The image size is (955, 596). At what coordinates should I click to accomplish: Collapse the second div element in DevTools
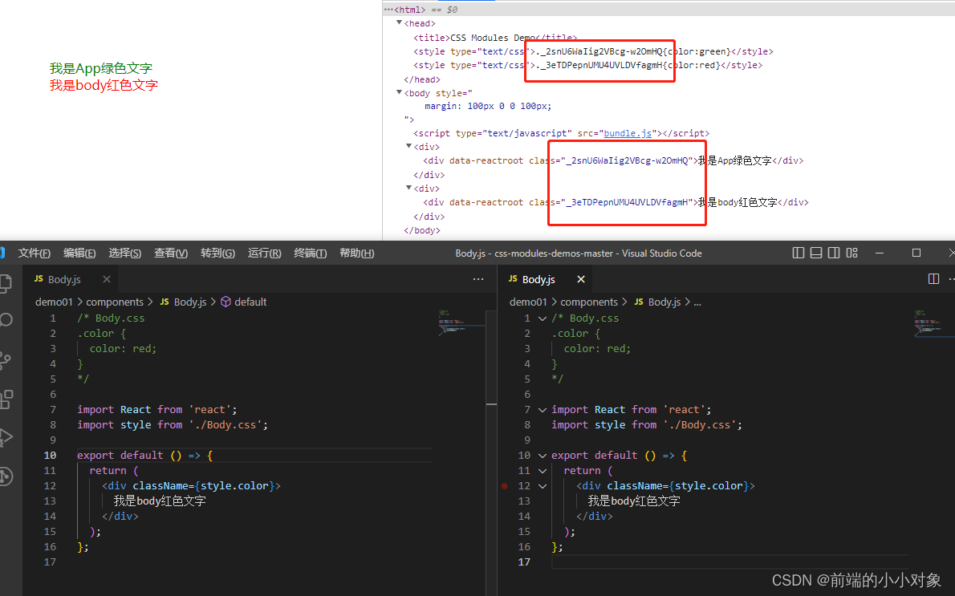point(408,188)
